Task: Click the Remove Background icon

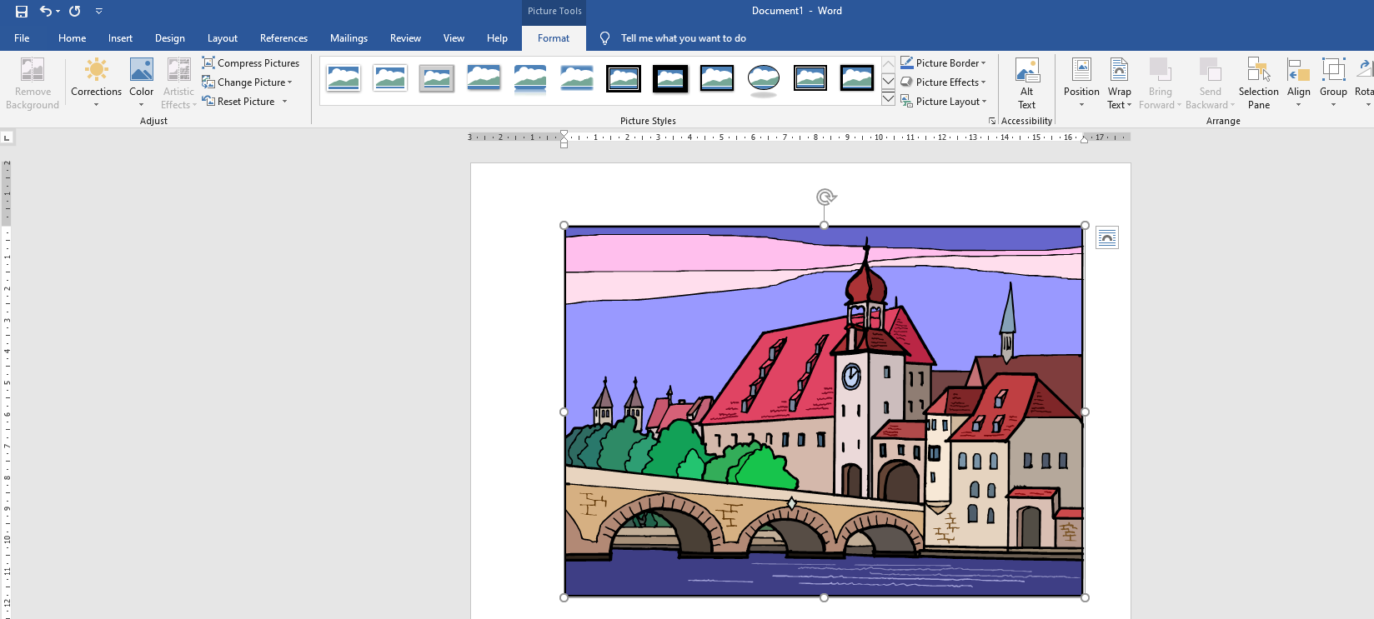Action: [x=33, y=82]
